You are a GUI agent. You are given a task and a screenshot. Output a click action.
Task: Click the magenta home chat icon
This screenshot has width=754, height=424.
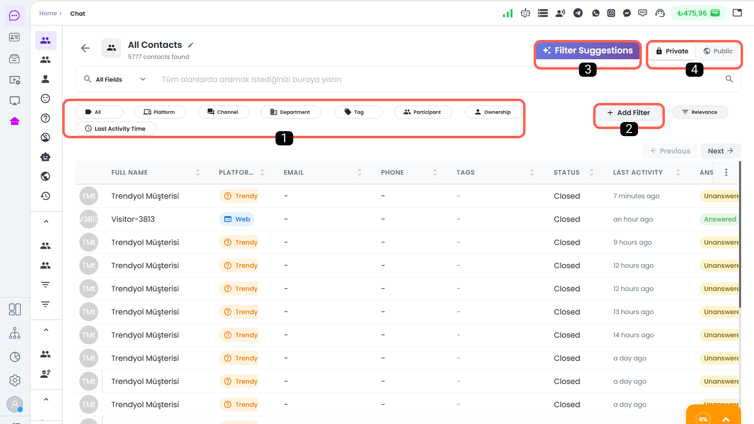[14, 122]
